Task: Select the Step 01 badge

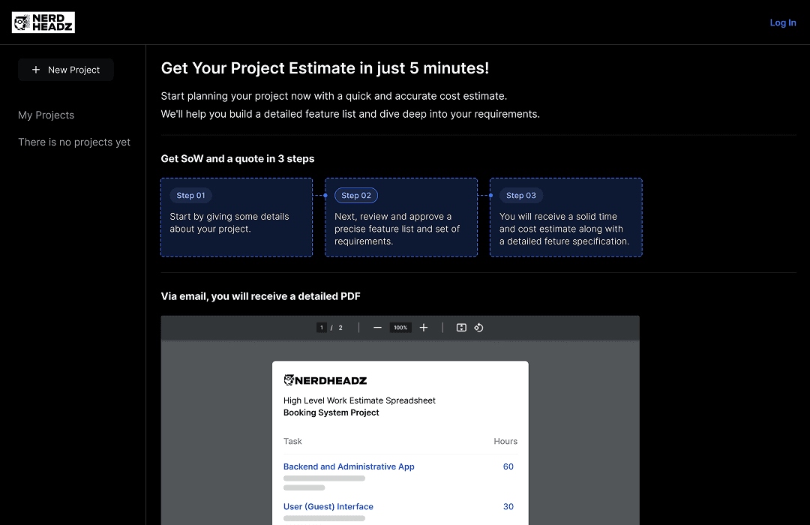Action: (x=190, y=196)
